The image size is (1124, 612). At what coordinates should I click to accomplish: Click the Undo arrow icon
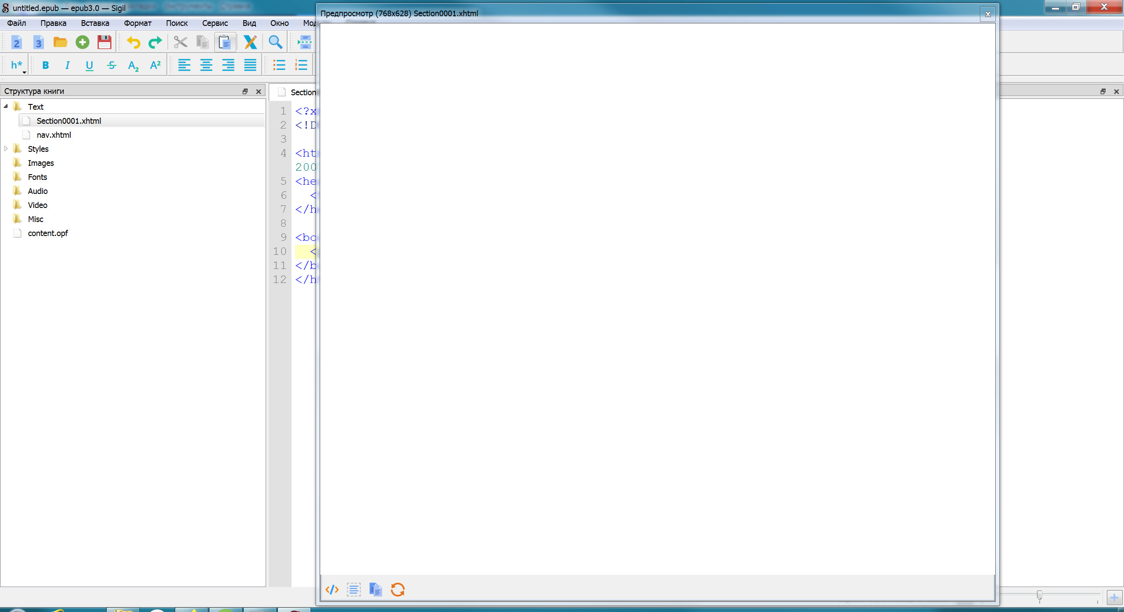coord(133,42)
